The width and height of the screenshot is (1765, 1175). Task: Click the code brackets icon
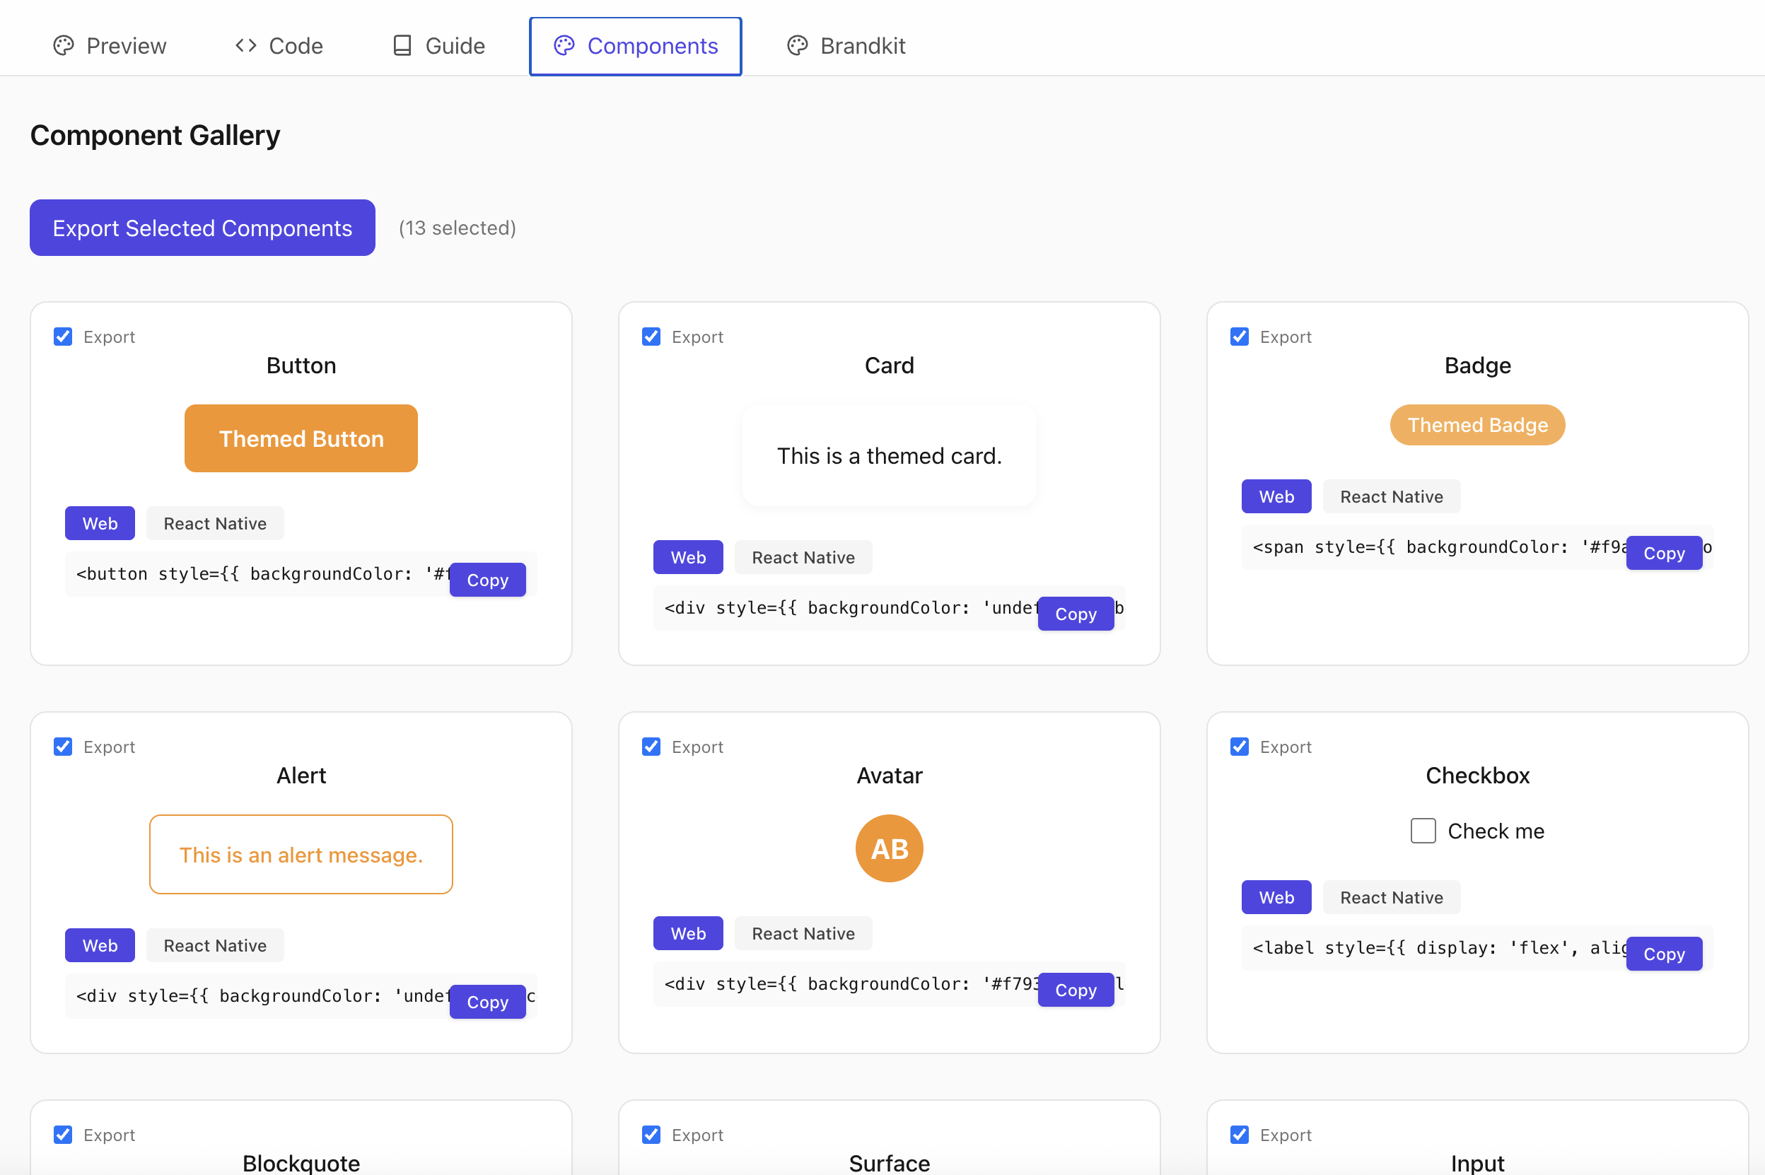[246, 46]
